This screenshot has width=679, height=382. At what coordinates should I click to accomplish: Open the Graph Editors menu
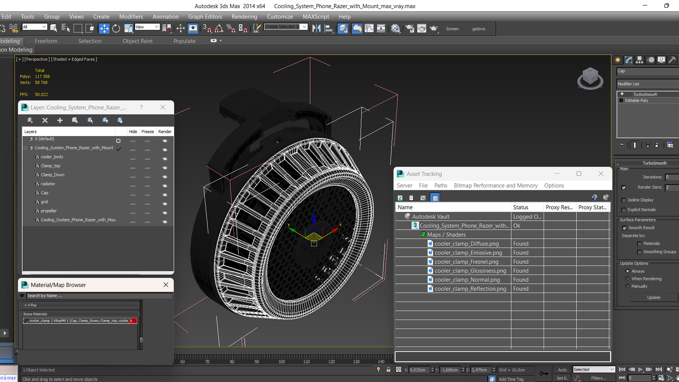205,17
